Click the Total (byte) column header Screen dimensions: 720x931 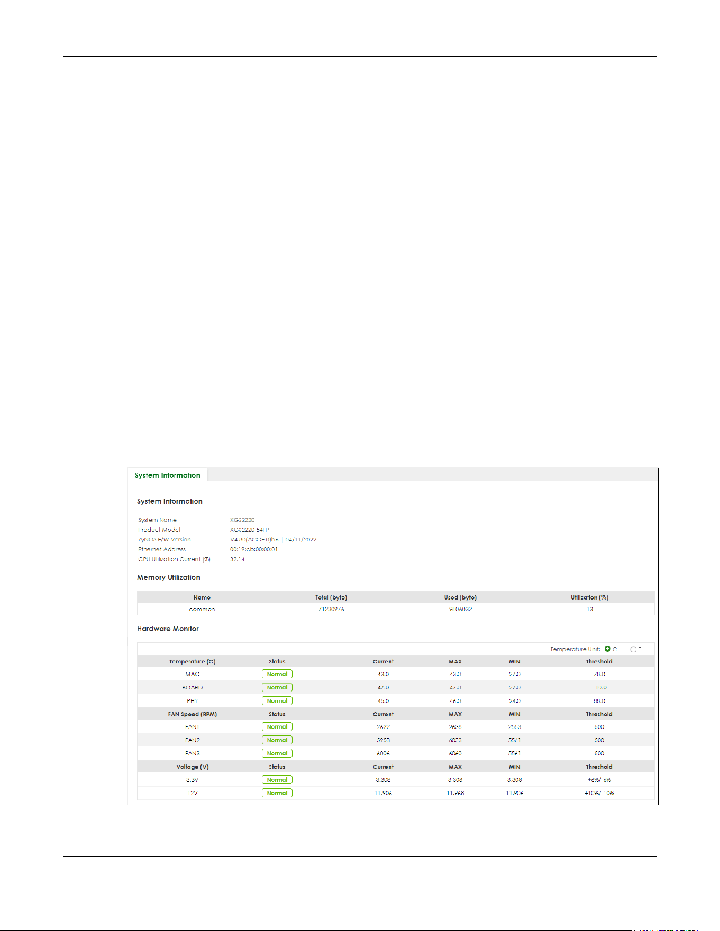(331, 597)
